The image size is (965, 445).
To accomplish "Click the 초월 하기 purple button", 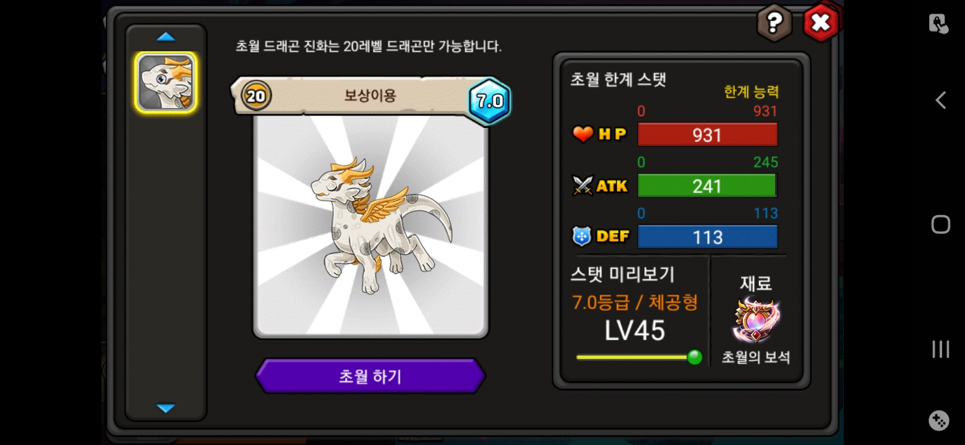I will click(x=370, y=376).
